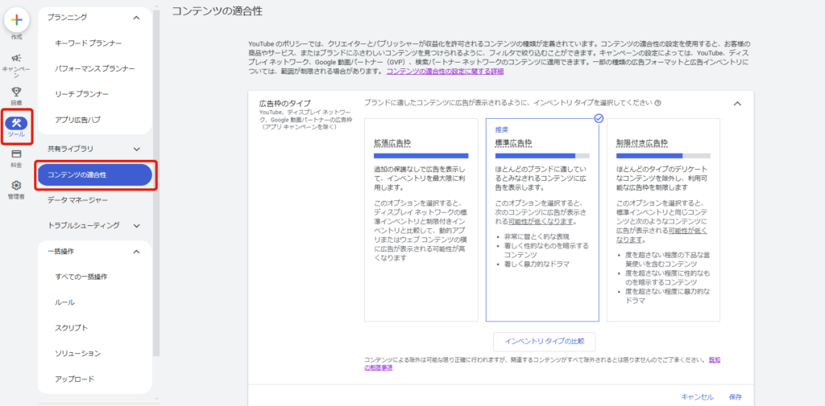825x406 pixels.
Task: Click インベントリ タイプの比較 button
Action: click(x=545, y=342)
